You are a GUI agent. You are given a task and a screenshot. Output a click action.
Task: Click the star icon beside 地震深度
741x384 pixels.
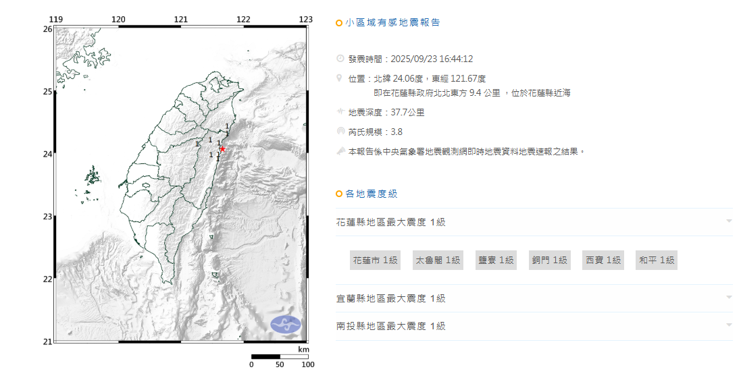340,112
